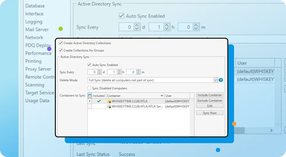Viewport: 286px width, 157px height.
Task: Click the minutes input field in the foreground dialog
Action: (x=131, y=72)
